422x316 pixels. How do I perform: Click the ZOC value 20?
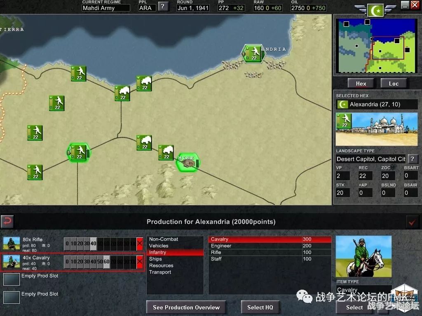tap(388, 176)
